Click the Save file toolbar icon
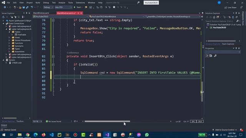This screenshot has height=138, width=246. 23,7
